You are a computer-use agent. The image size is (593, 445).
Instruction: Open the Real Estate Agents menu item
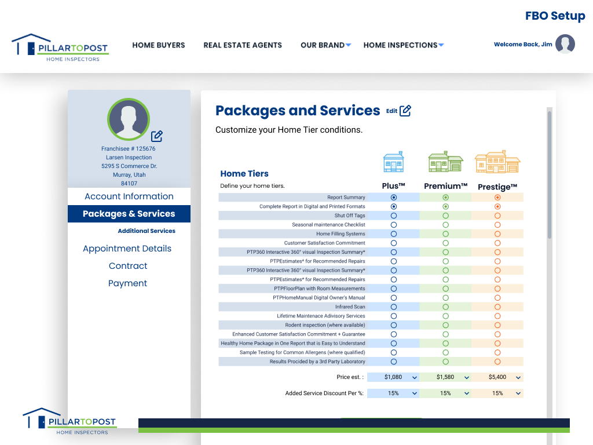[x=243, y=45]
